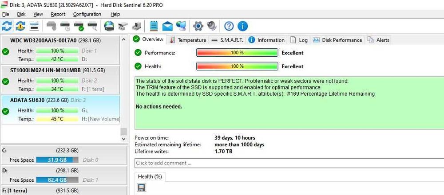Viewport: 444px width, 195px height.
Task: Open the View menu
Action: pos(38,14)
